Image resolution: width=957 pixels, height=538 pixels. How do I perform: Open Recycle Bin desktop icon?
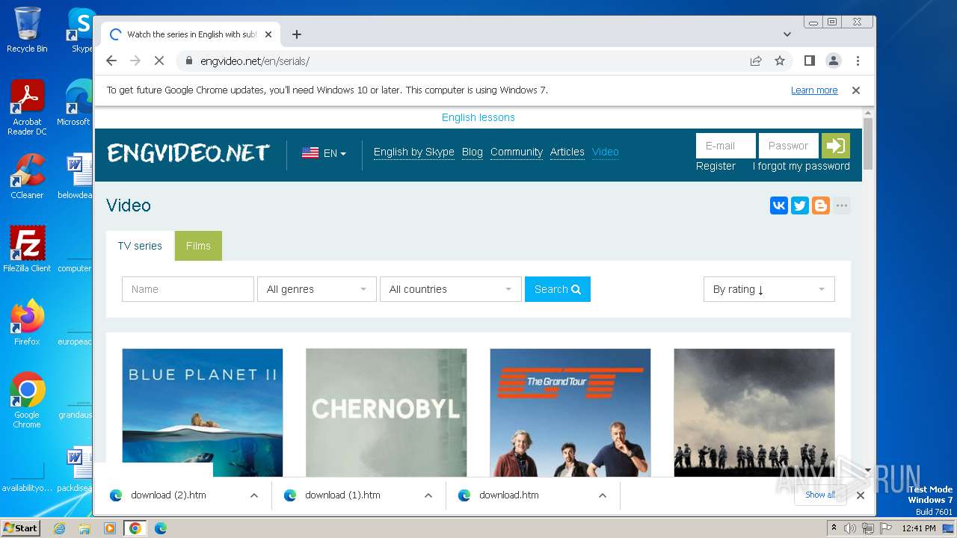(x=27, y=30)
